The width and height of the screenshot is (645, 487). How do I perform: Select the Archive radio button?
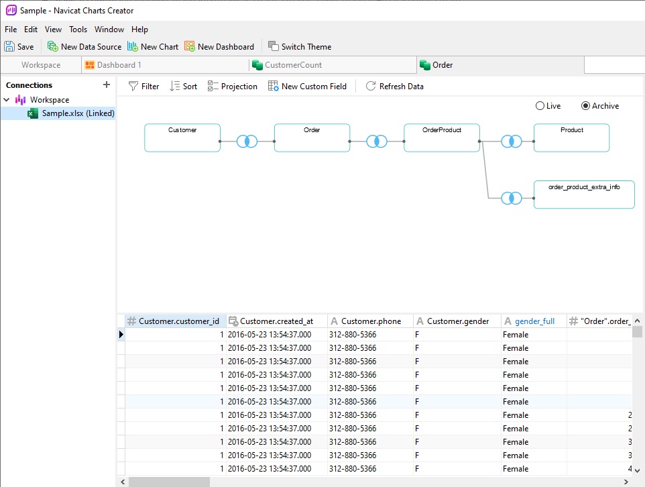[x=585, y=106]
